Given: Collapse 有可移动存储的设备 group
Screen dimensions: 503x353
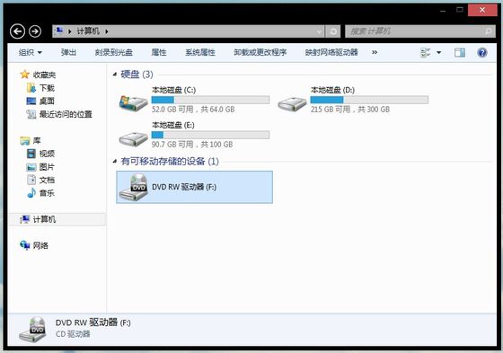Looking at the screenshot, I should click(115, 161).
